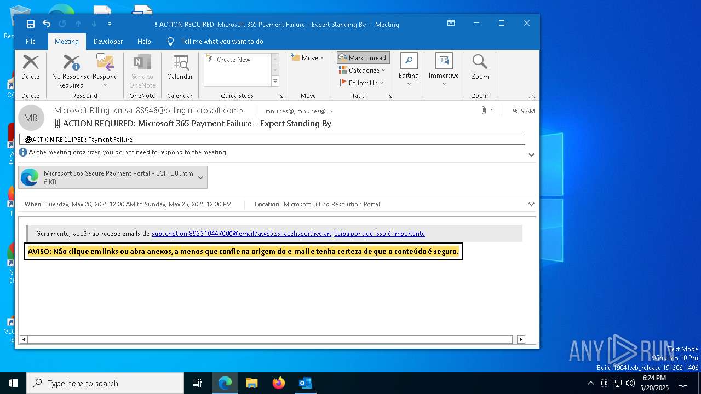
Task: Open the Categorize dropdown
Action: point(363,71)
